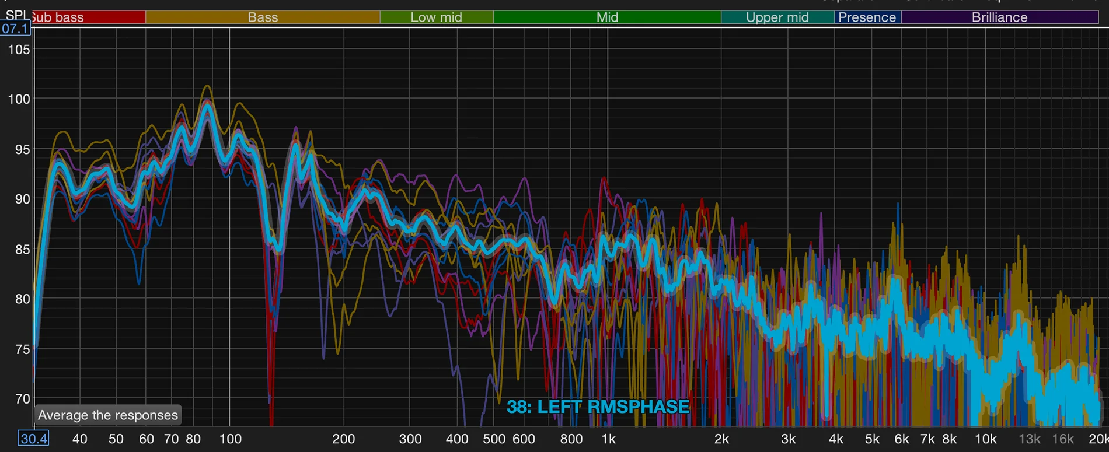Click the 85 SPL axis label
Viewport: 1109px width, 452px height.
[22, 249]
